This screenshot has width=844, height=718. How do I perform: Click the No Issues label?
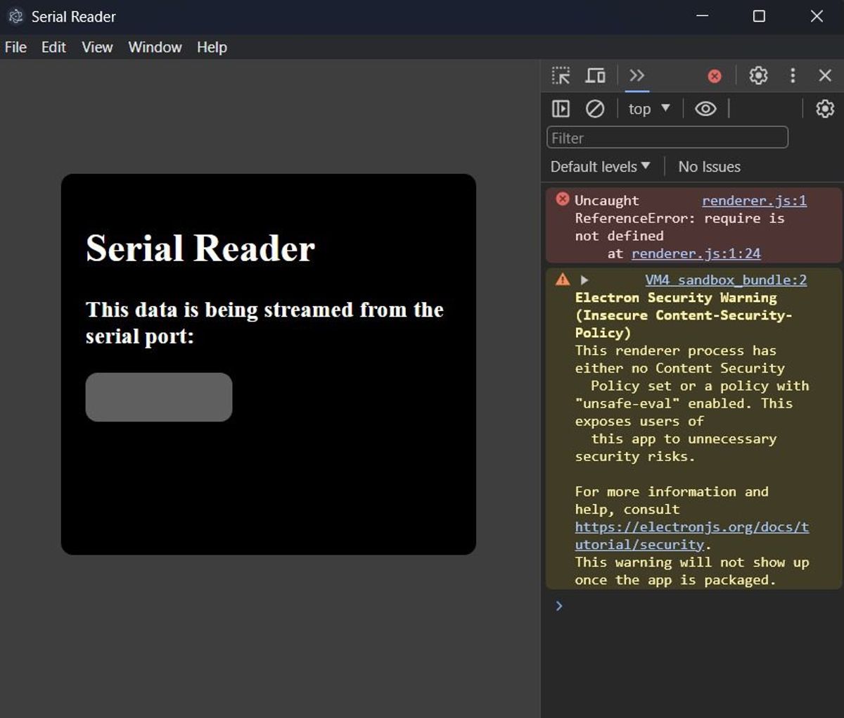(709, 167)
